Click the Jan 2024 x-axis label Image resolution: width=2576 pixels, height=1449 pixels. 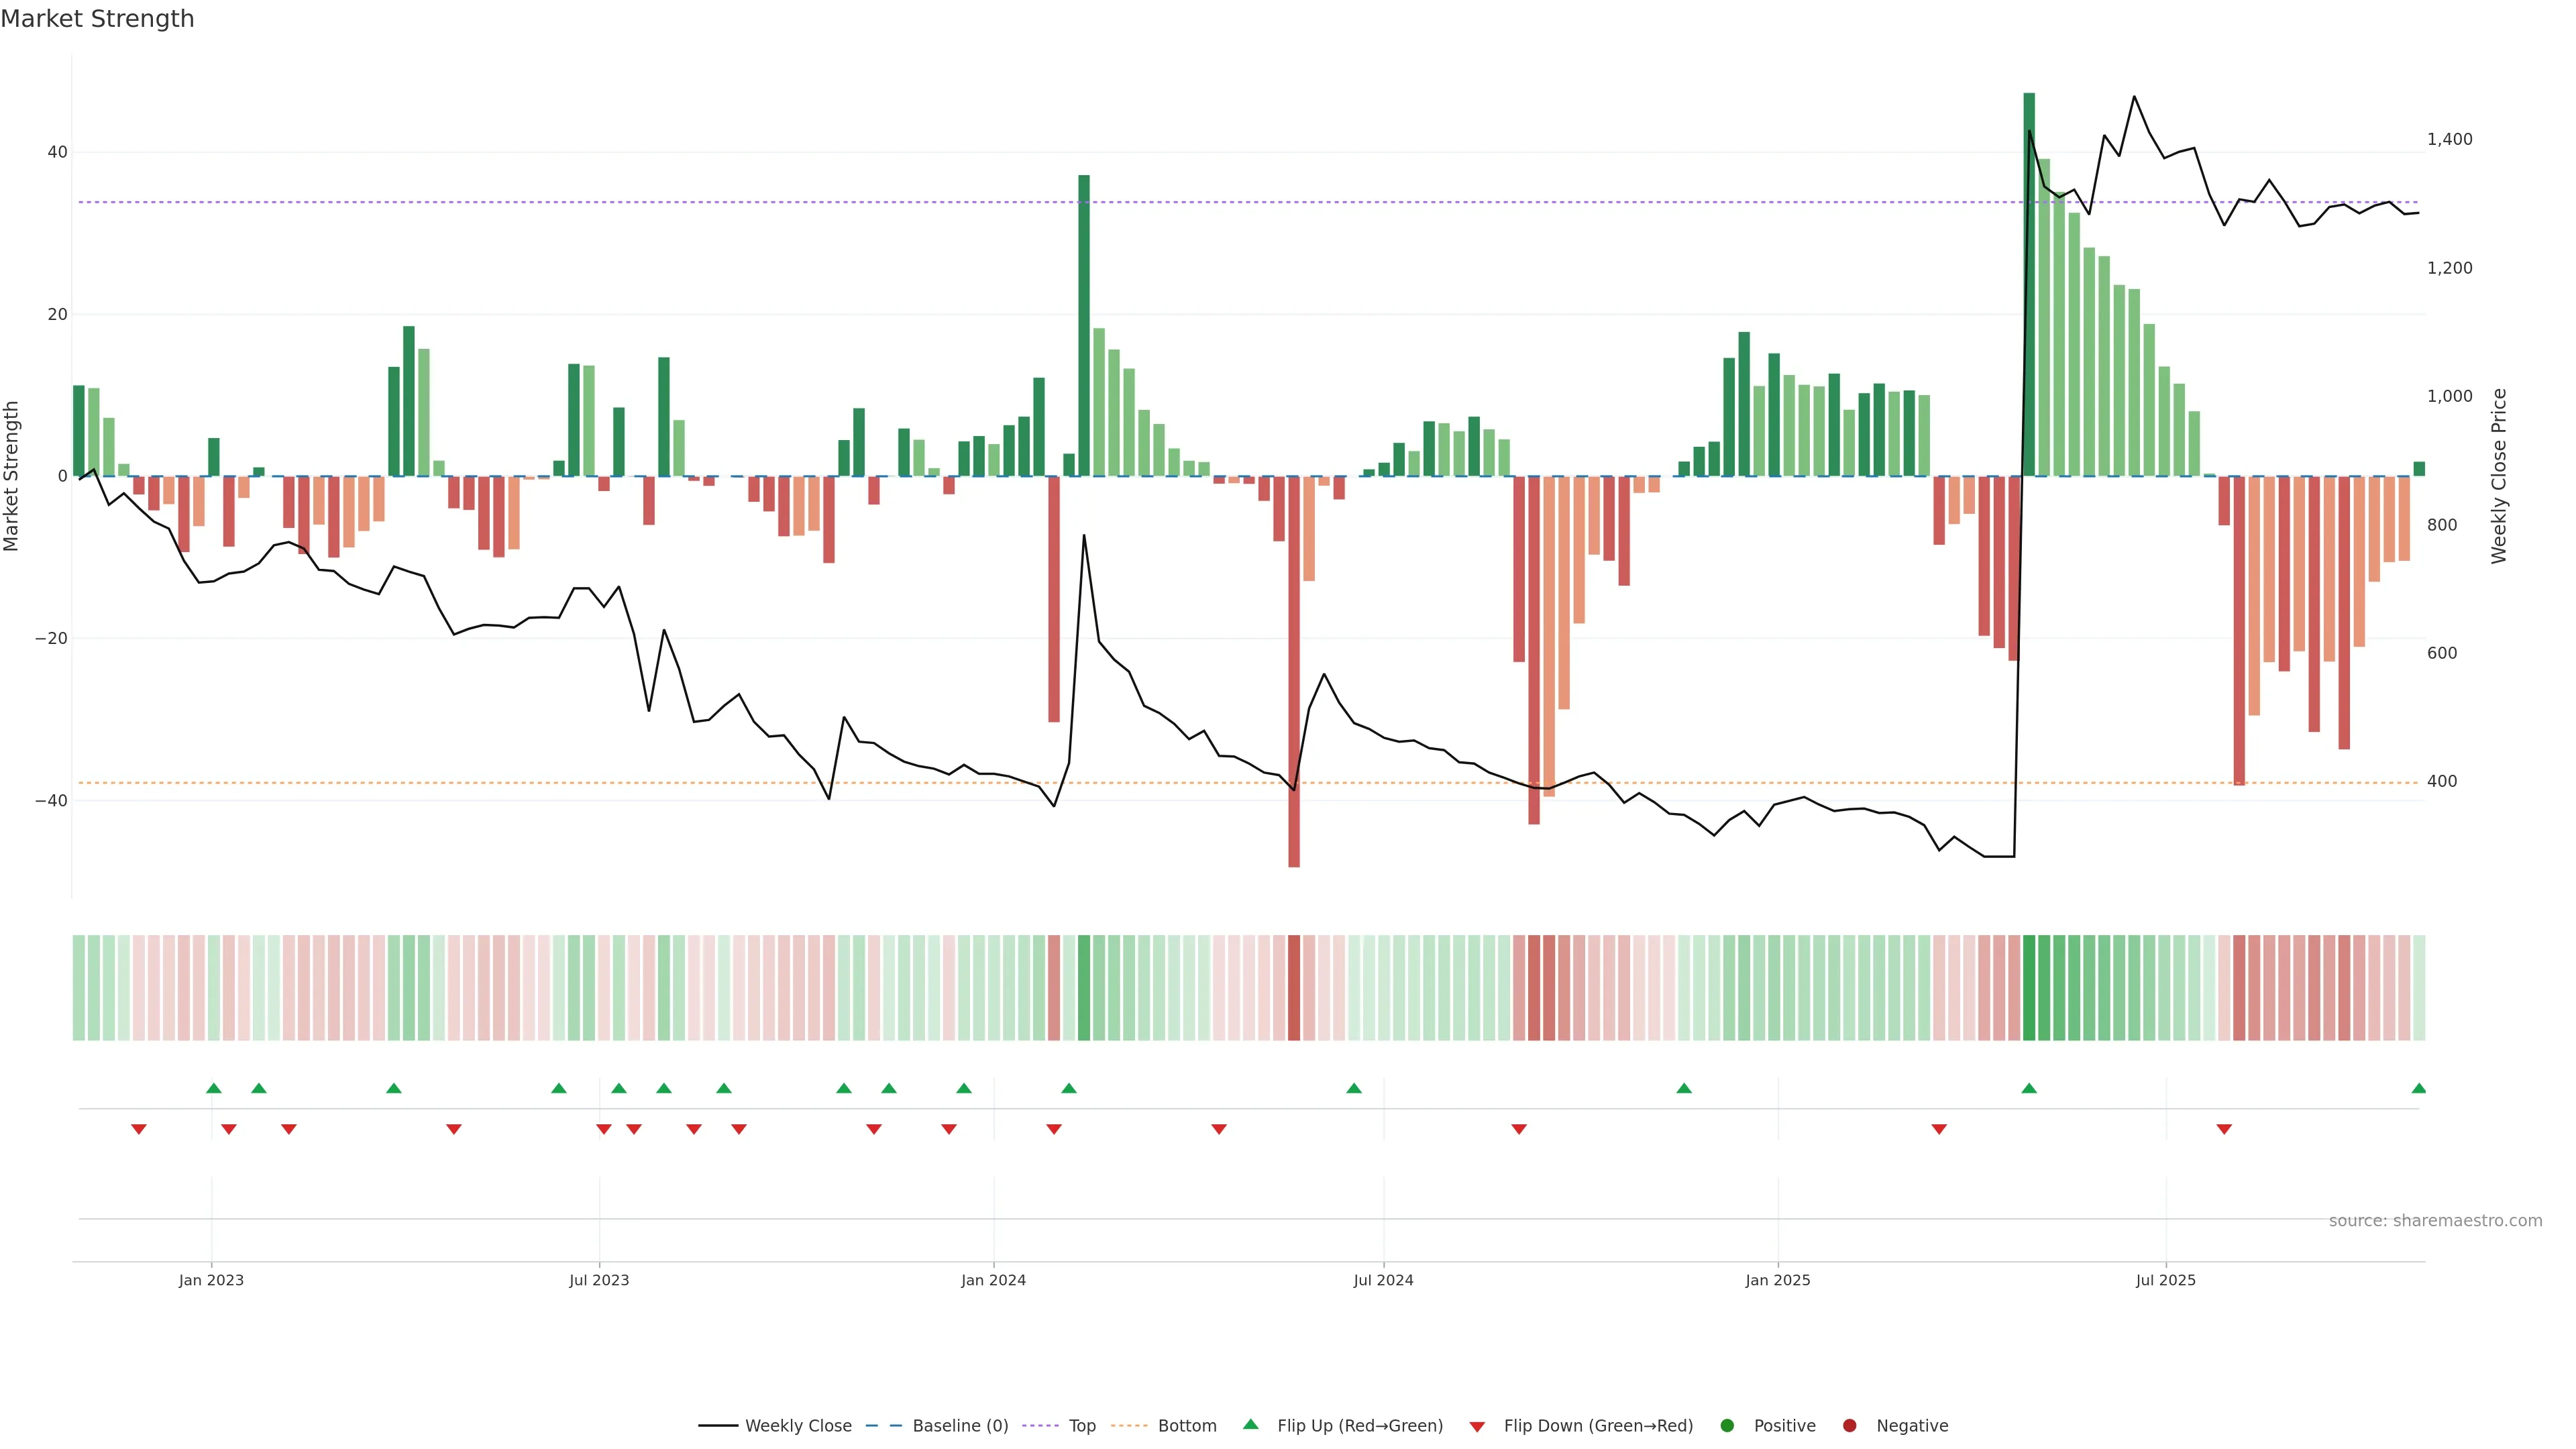click(x=993, y=1280)
